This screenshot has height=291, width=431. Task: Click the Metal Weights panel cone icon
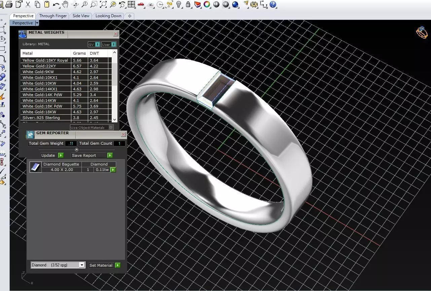(23, 34)
